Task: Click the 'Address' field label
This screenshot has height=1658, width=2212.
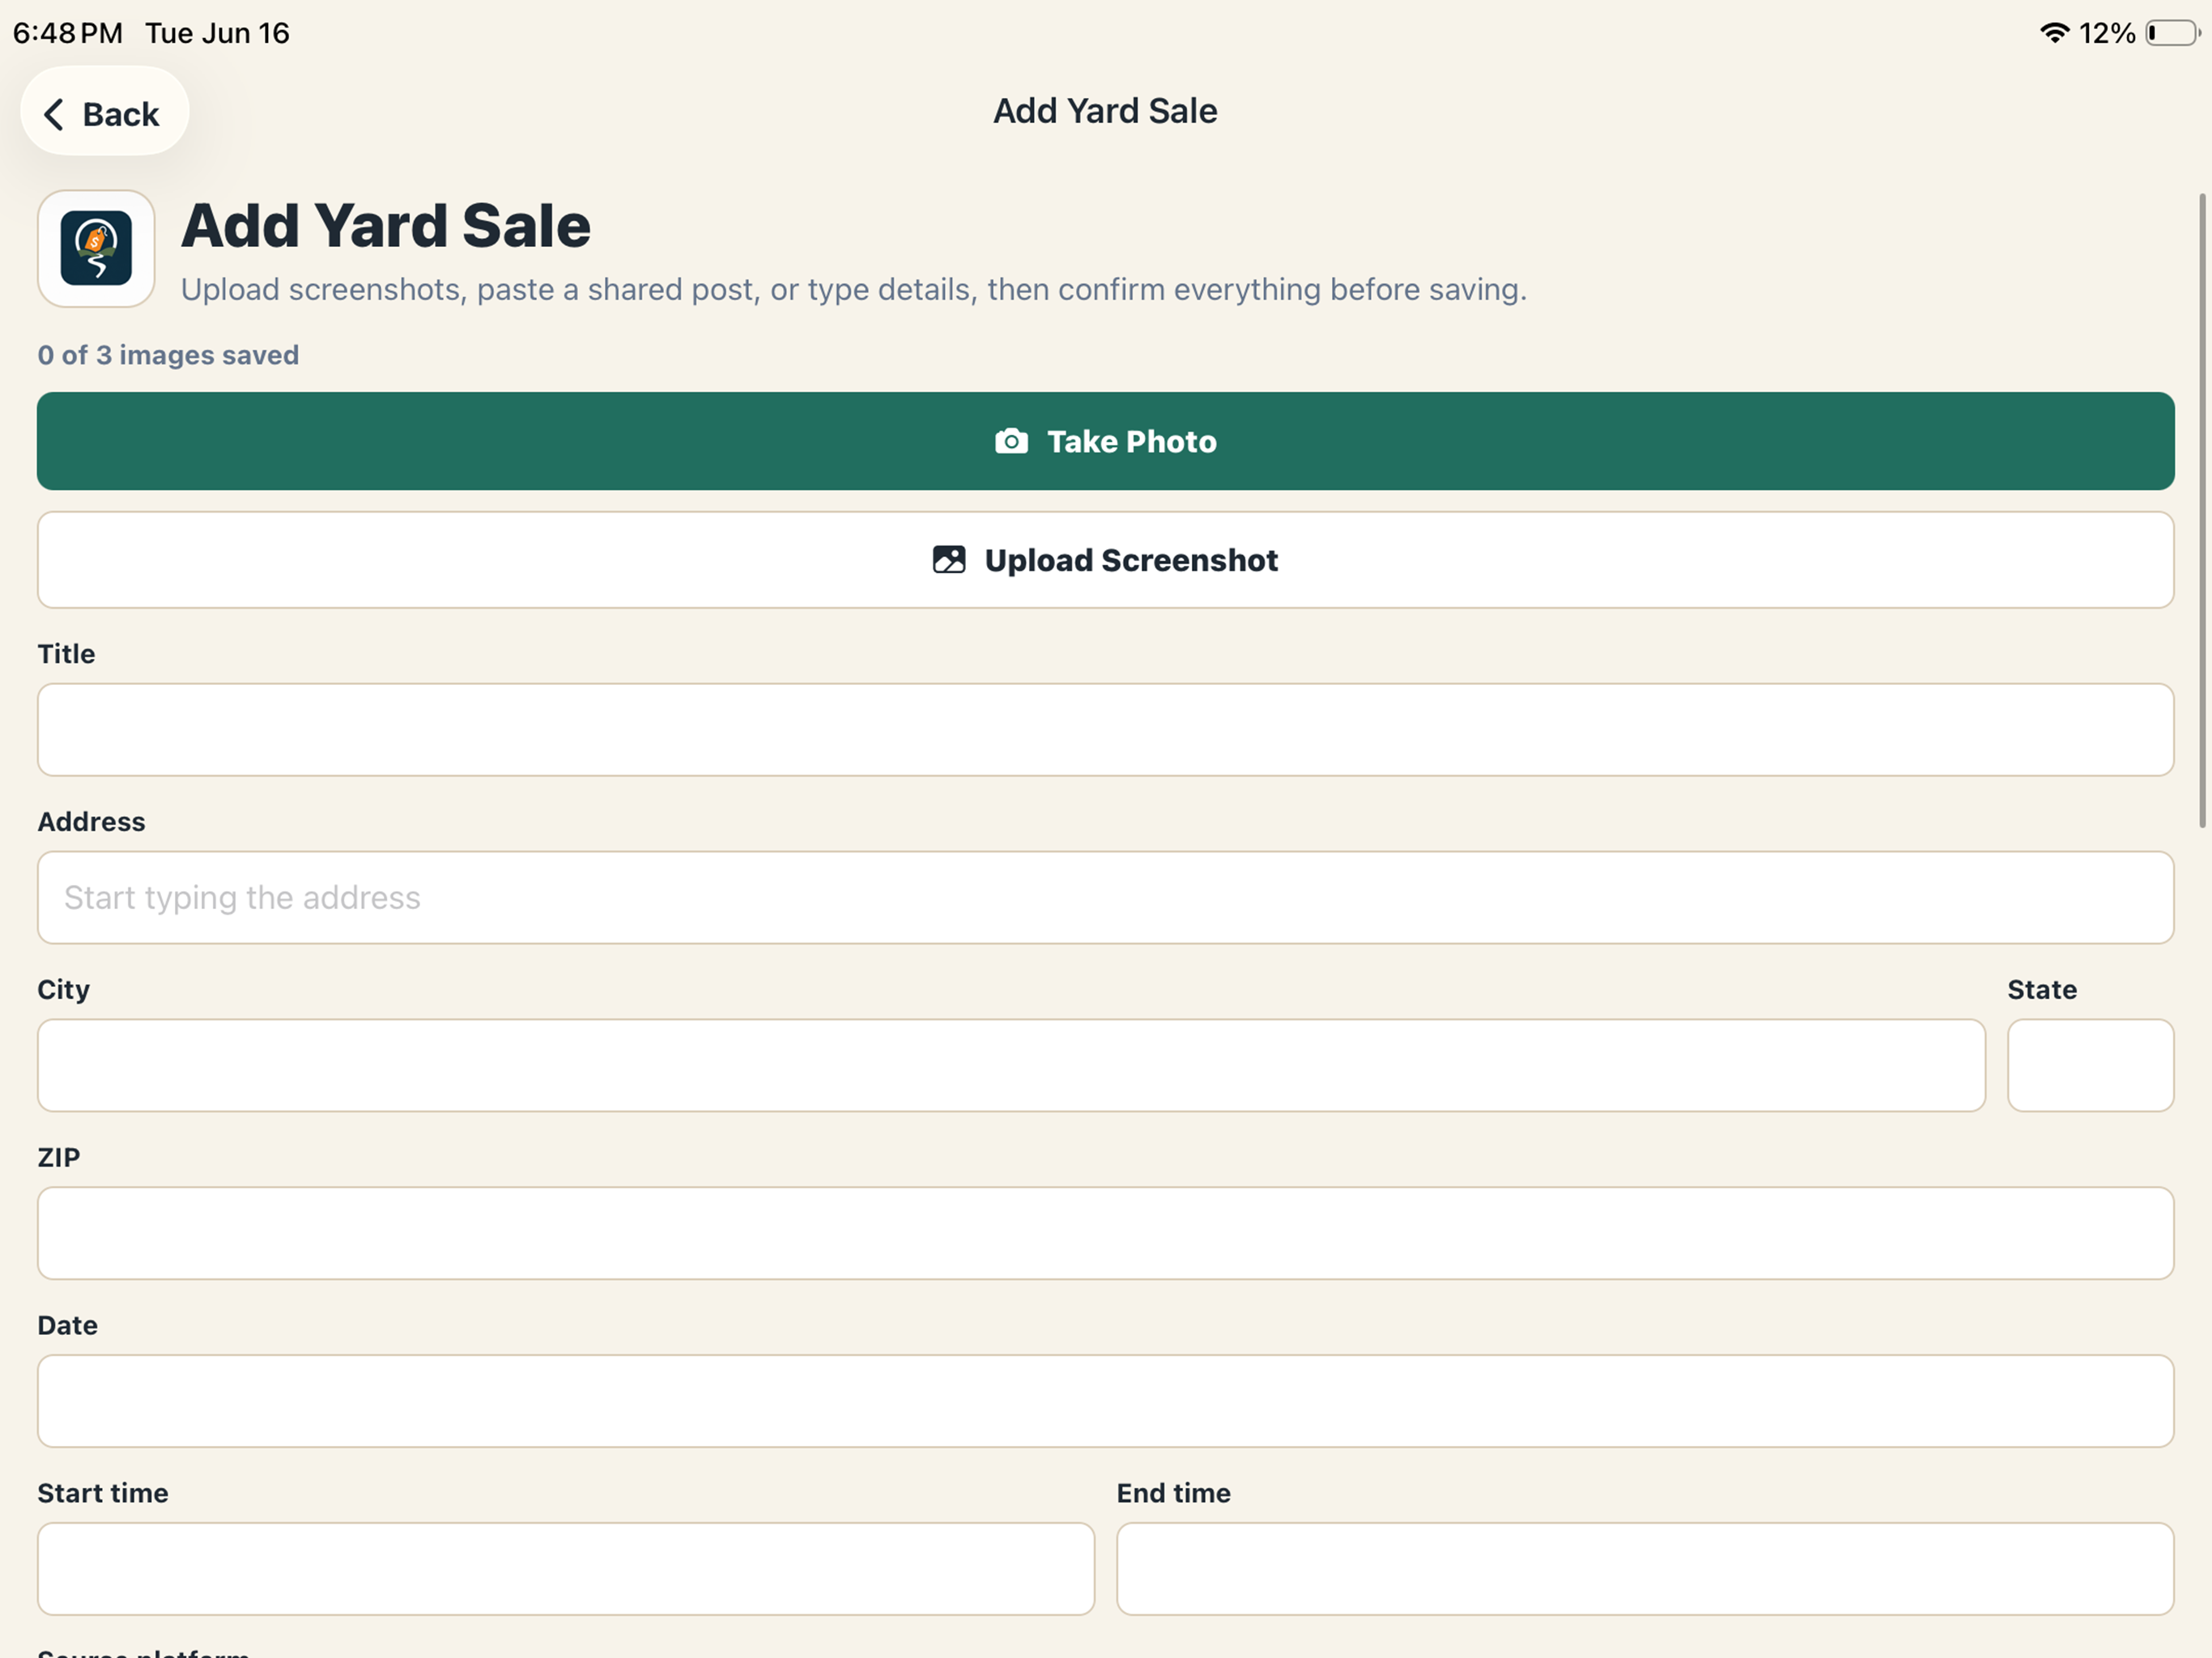Action: pyautogui.click(x=91, y=822)
